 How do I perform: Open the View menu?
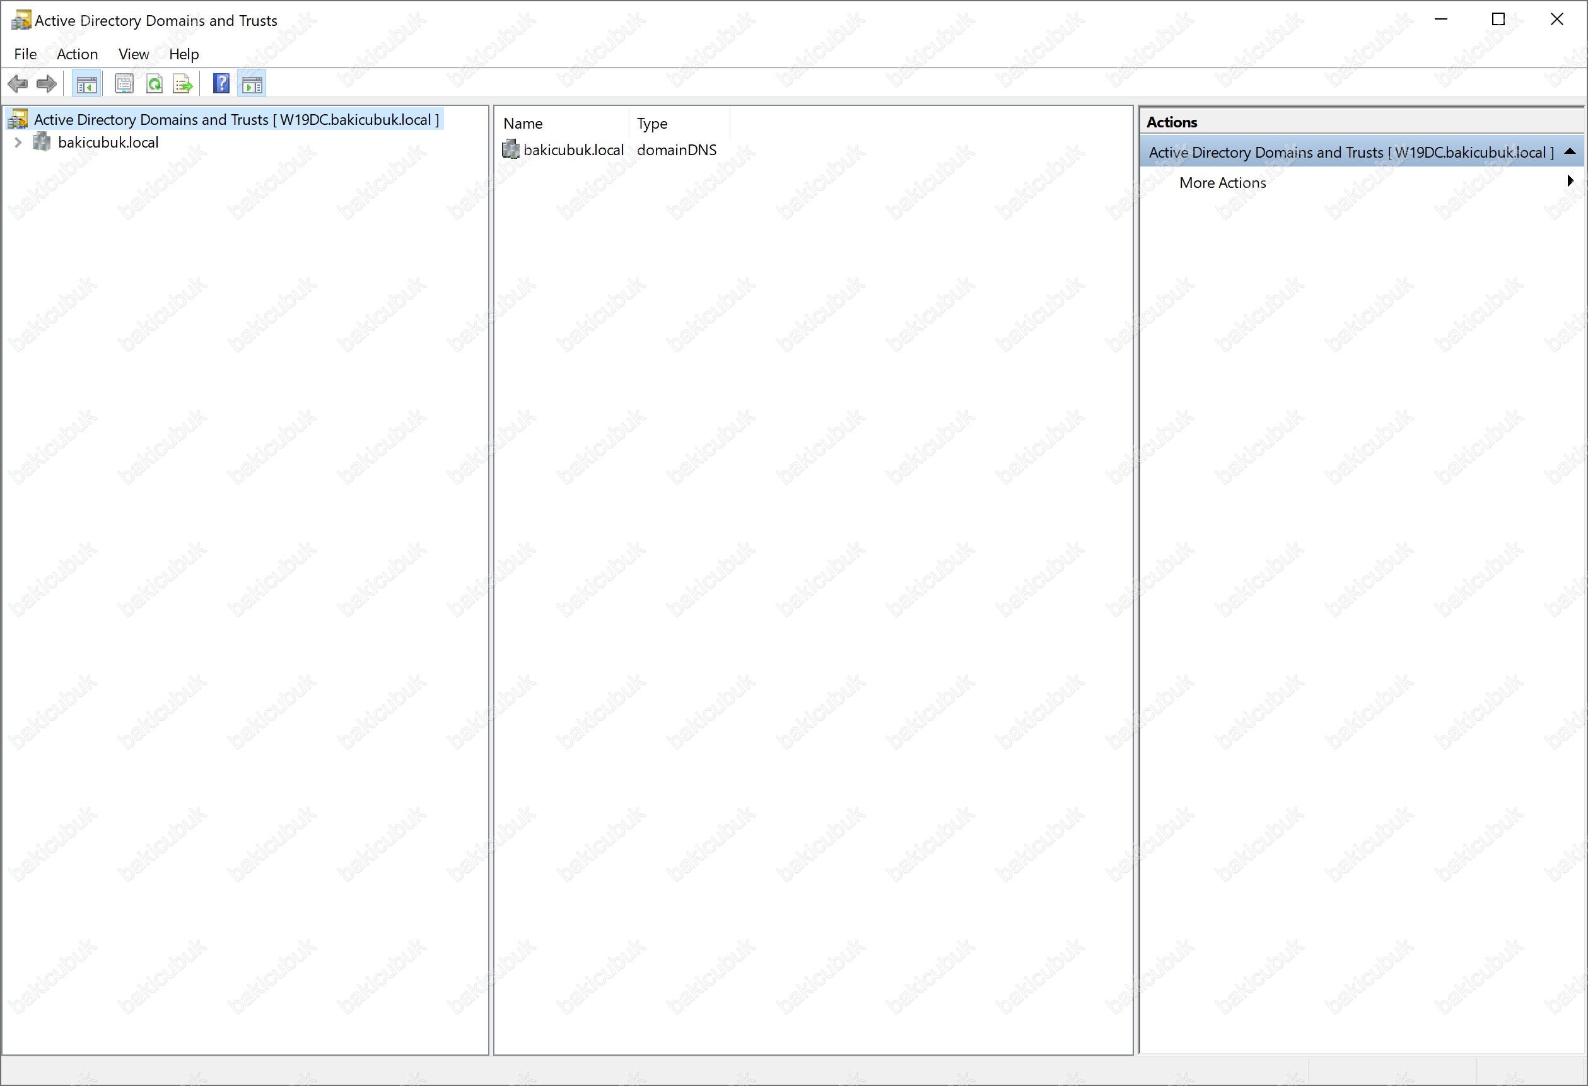pyautogui.click(x=133, y=54)
